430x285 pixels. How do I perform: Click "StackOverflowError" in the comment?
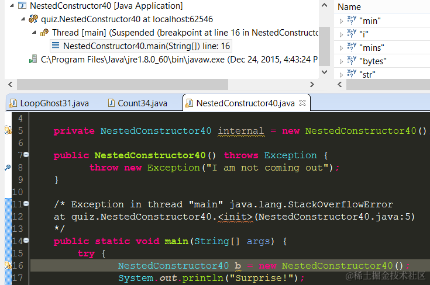tap(340, 204)
